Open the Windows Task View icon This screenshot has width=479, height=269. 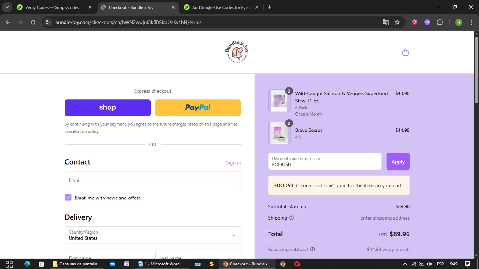[9, 264]
